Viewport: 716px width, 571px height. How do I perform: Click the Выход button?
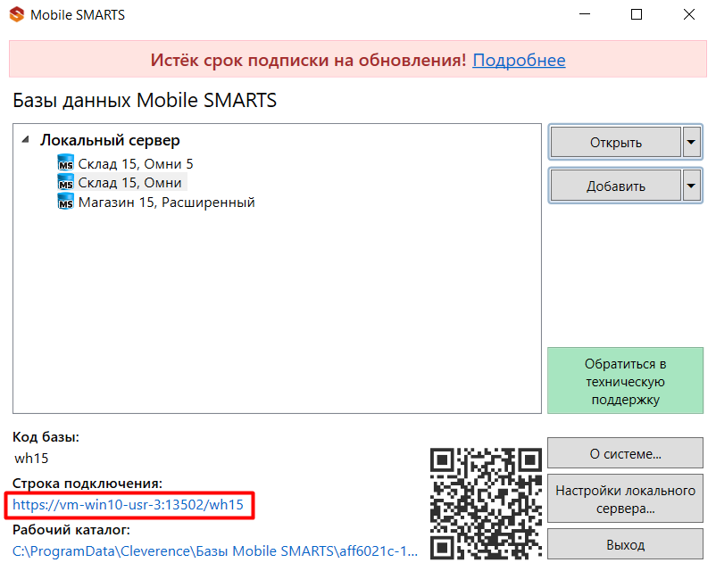[x=625, y=544]
